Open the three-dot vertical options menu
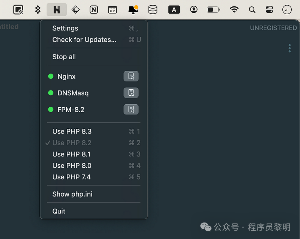The image size is (300, 239). [x=289, y=48]
